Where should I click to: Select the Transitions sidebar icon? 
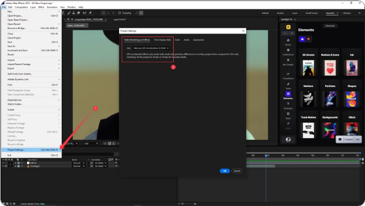point(288,74)
